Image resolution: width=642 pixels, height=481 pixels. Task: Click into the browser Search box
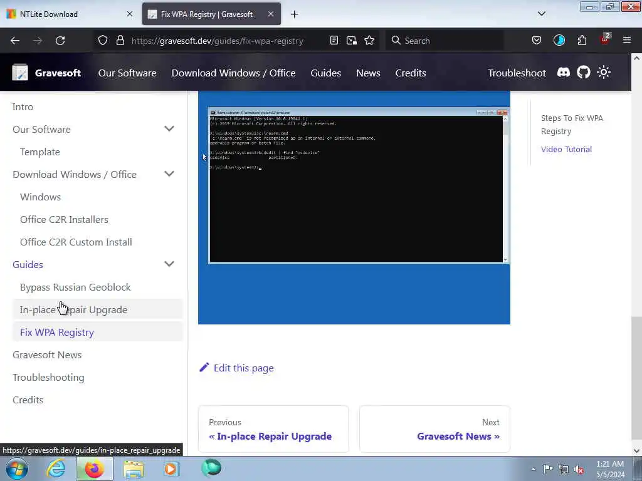445,41
